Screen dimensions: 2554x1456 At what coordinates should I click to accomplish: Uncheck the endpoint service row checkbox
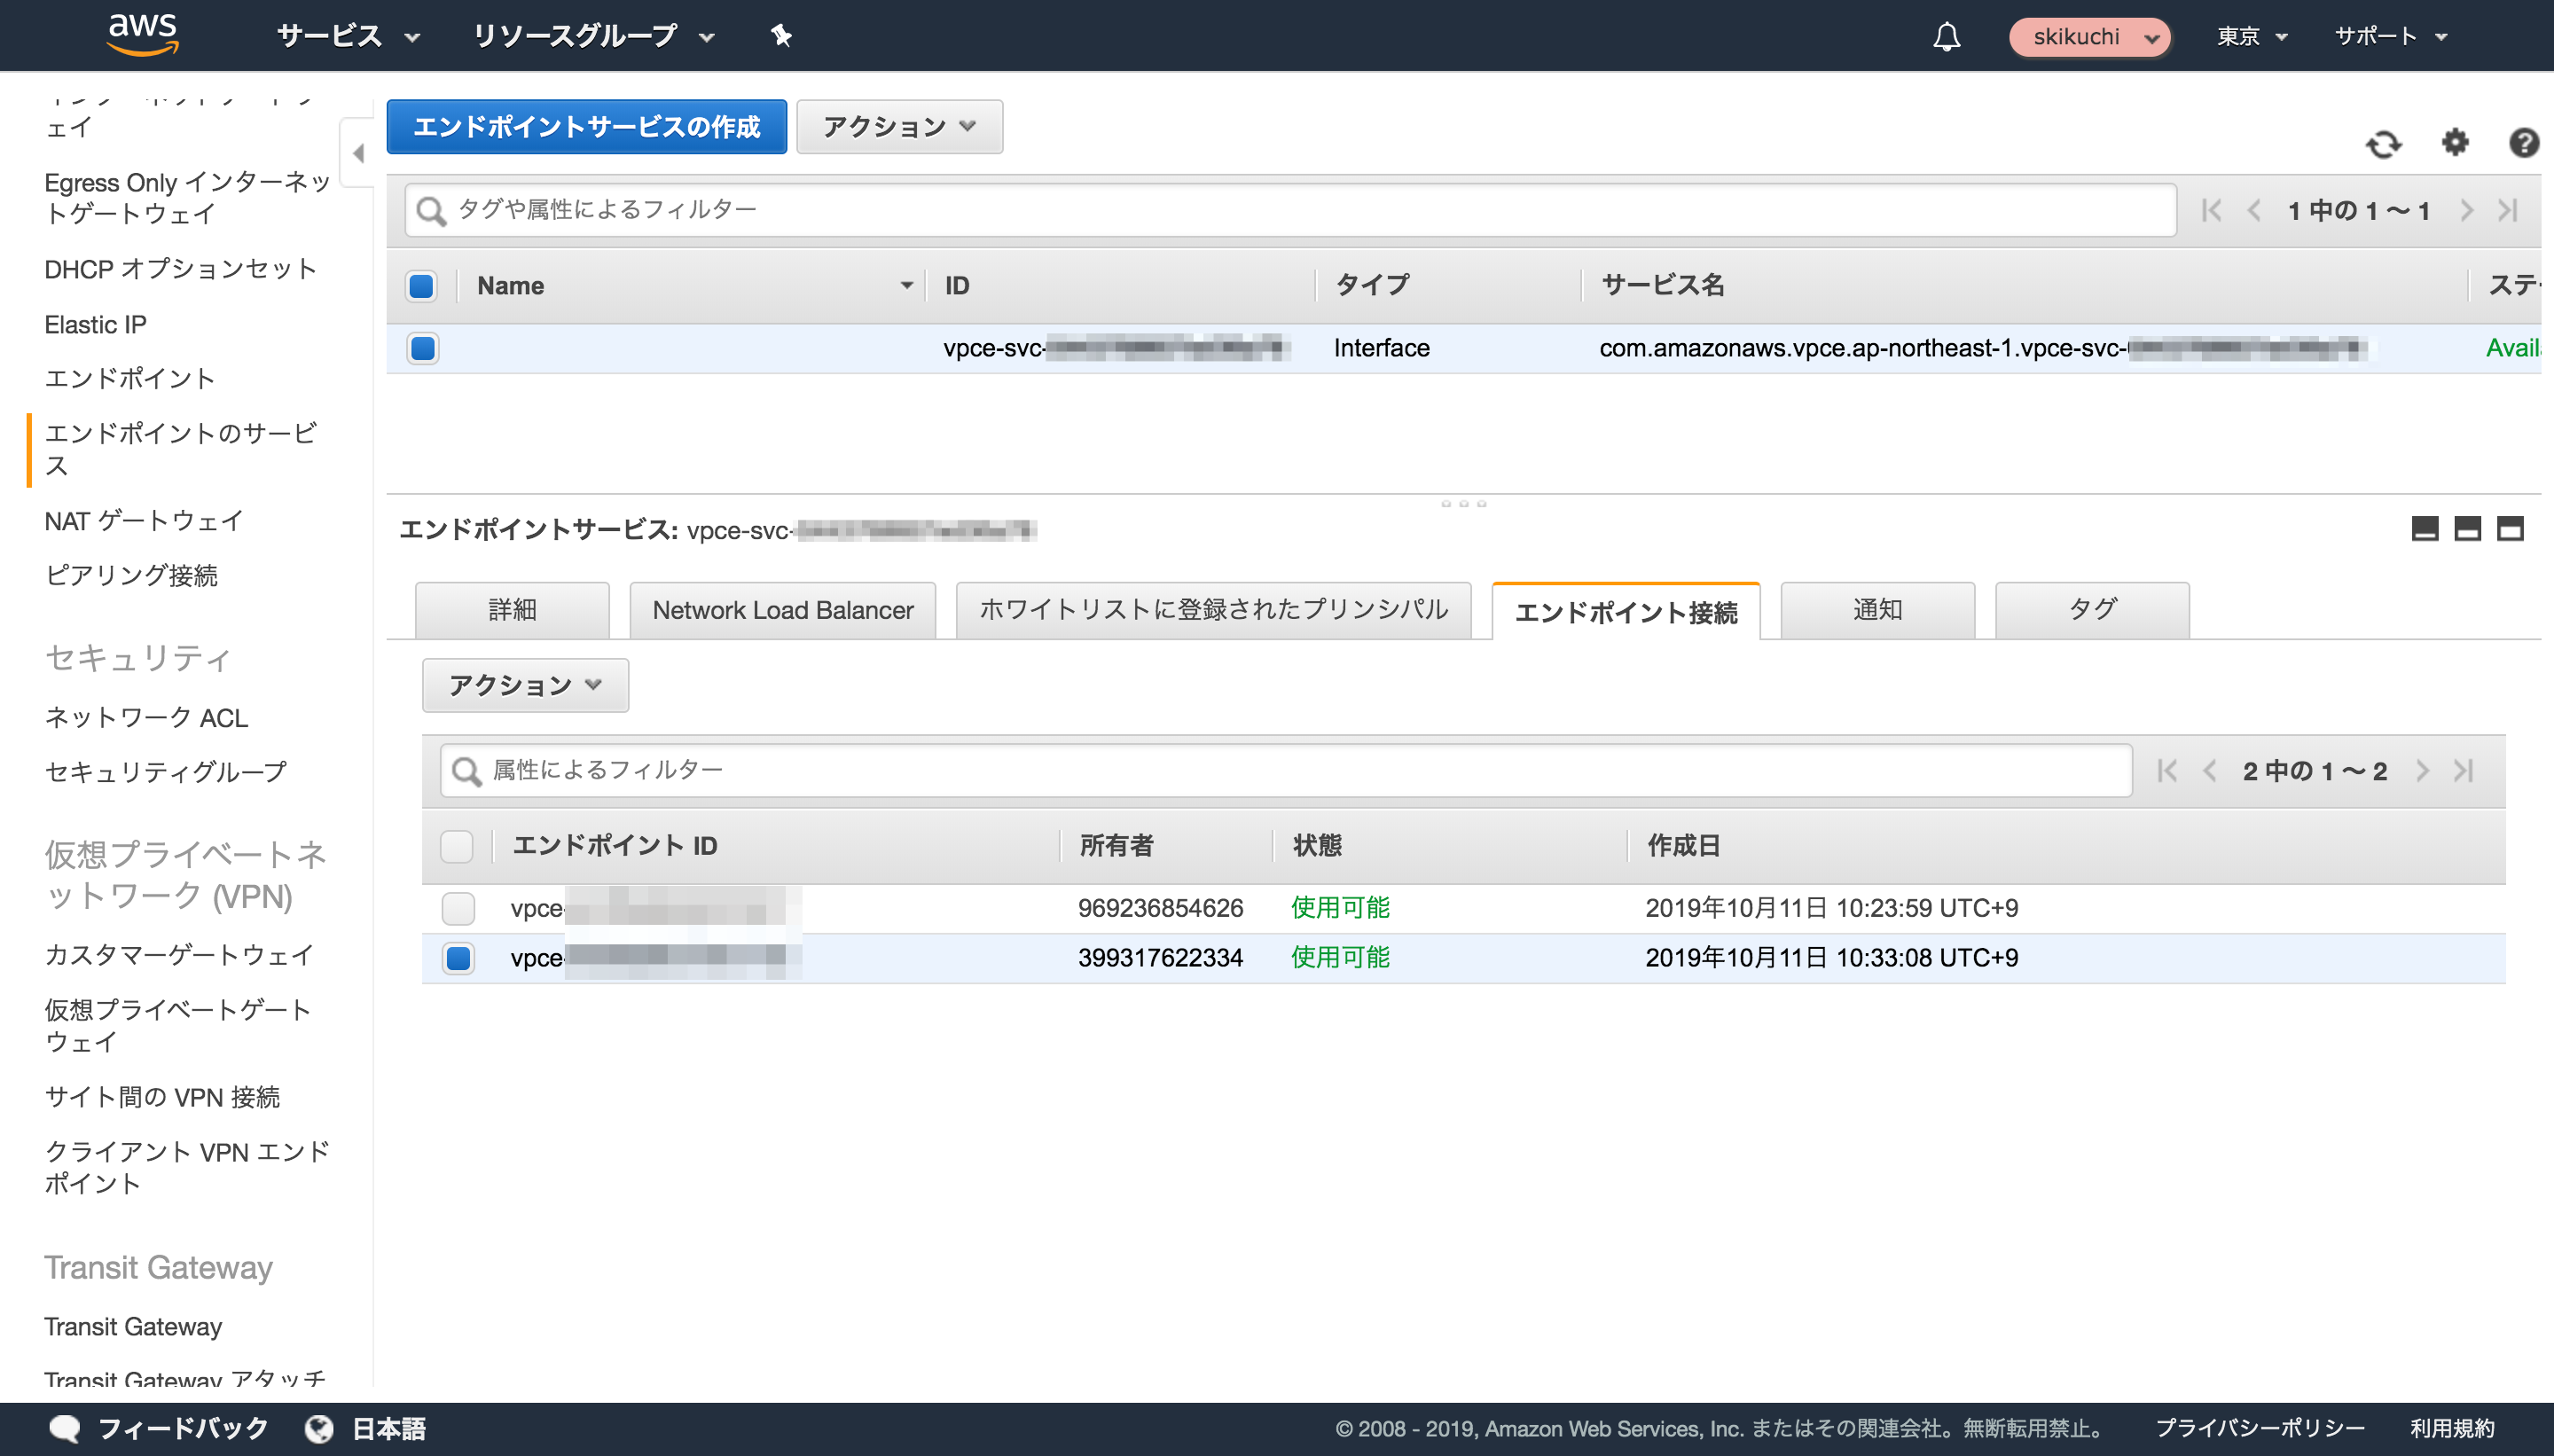coord(423,348)
